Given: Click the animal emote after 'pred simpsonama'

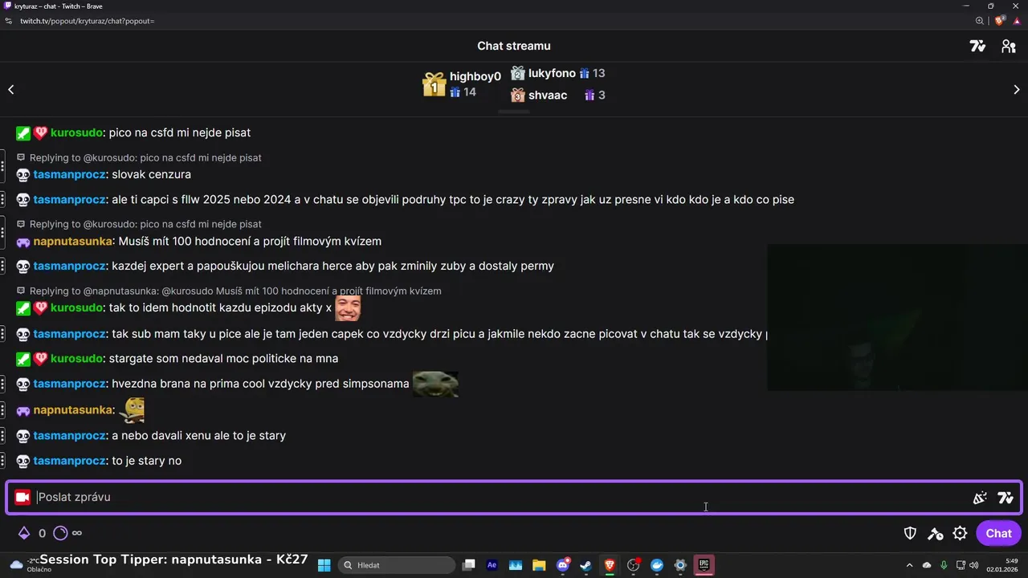Looking at the screenshot, I should click(435, 384).
